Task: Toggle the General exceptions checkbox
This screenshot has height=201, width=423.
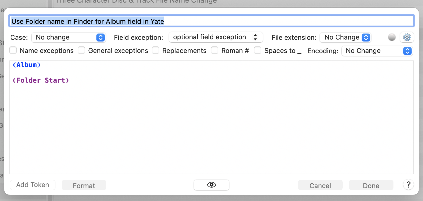Action: point(82,50)
